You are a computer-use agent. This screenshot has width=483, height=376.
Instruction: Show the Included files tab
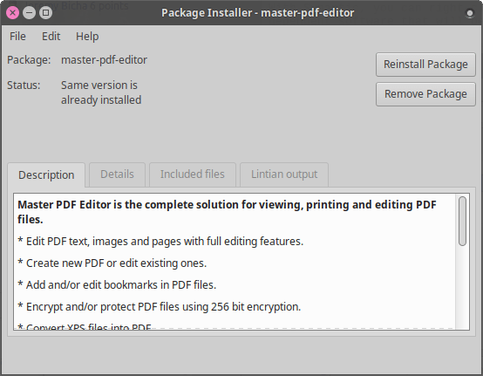[192, 174]
